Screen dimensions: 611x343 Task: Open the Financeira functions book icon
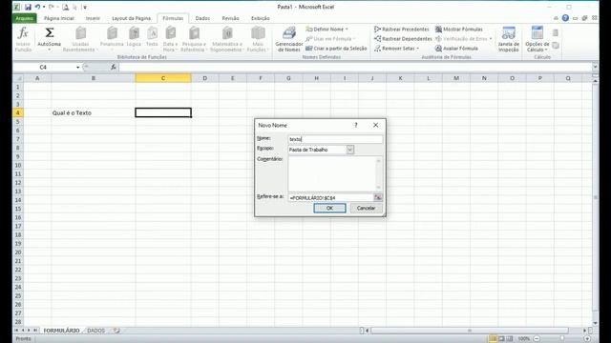coord(112,33)
